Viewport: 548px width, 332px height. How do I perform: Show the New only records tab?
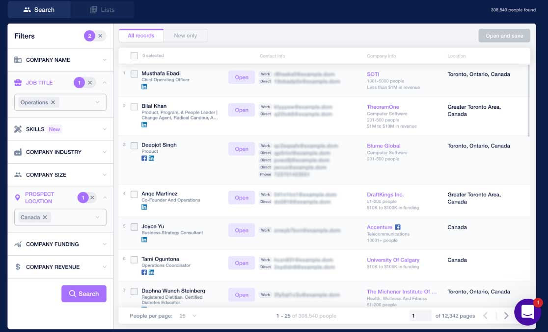point(185,36)
